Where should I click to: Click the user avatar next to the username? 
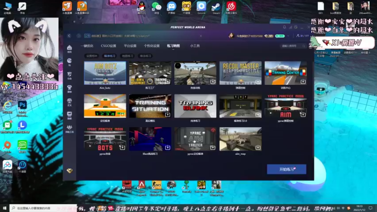click(231, 36)
